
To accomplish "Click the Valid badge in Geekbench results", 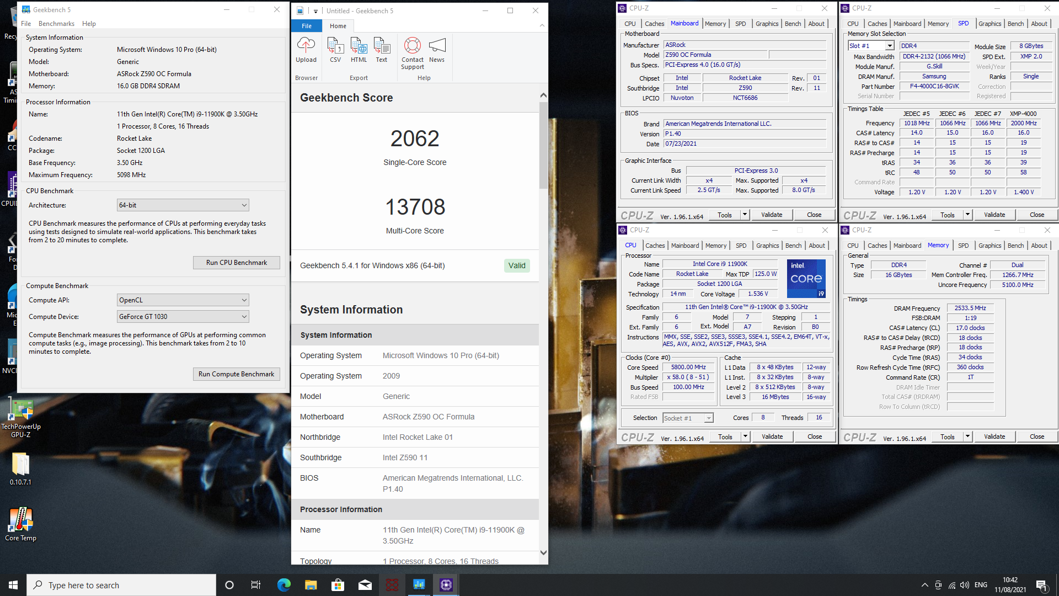I will click(x=517, y=265).
